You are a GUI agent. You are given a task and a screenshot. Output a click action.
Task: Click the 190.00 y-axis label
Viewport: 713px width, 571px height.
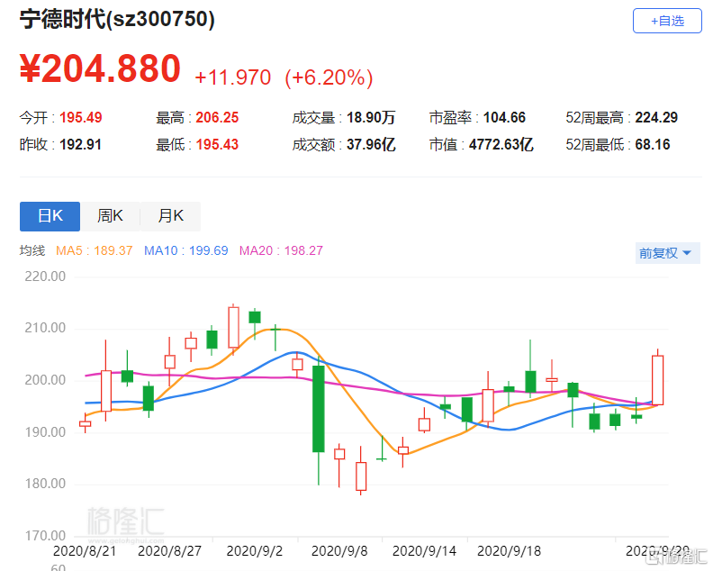tap(45, 431)
